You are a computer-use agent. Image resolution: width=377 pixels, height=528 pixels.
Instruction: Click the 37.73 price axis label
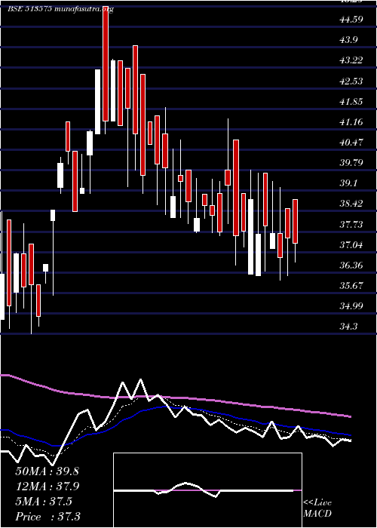point(351,224)
